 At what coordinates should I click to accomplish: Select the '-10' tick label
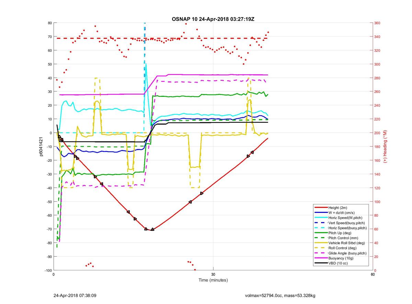pyautogui.click(x=49, y=147)
